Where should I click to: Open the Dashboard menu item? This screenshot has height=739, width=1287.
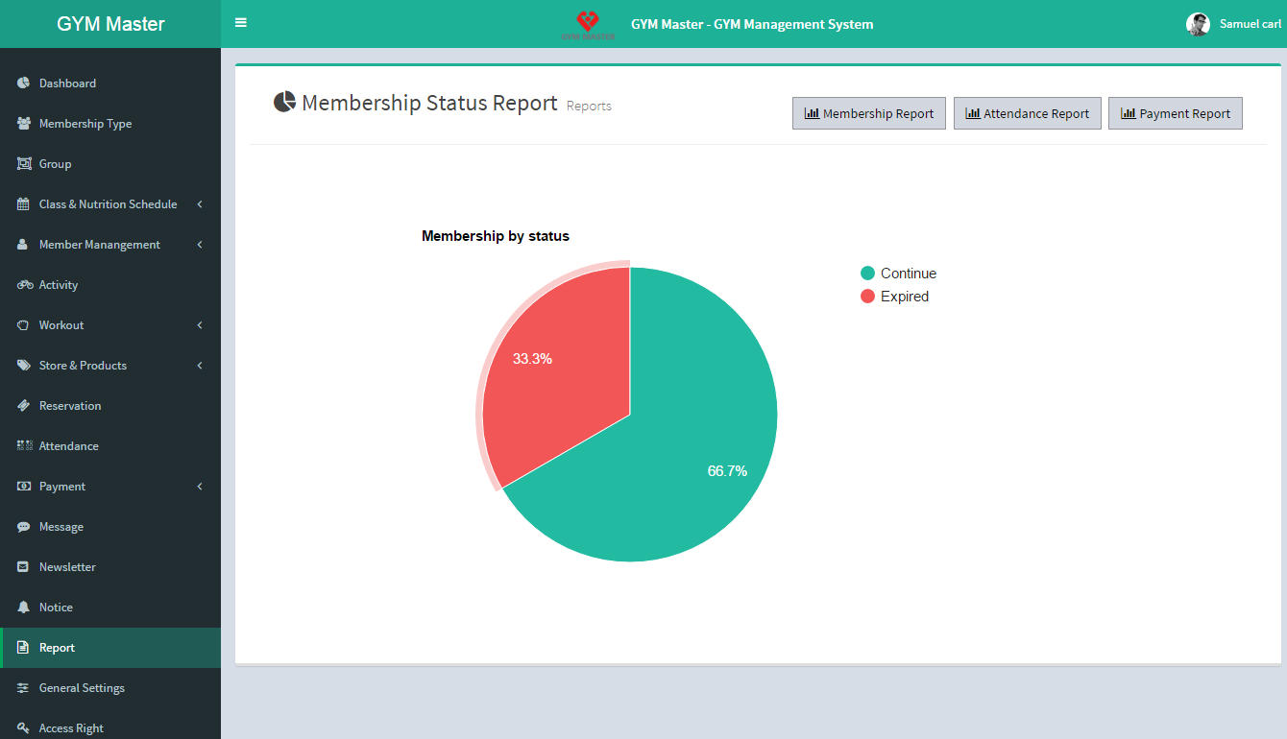pos(110,83)
